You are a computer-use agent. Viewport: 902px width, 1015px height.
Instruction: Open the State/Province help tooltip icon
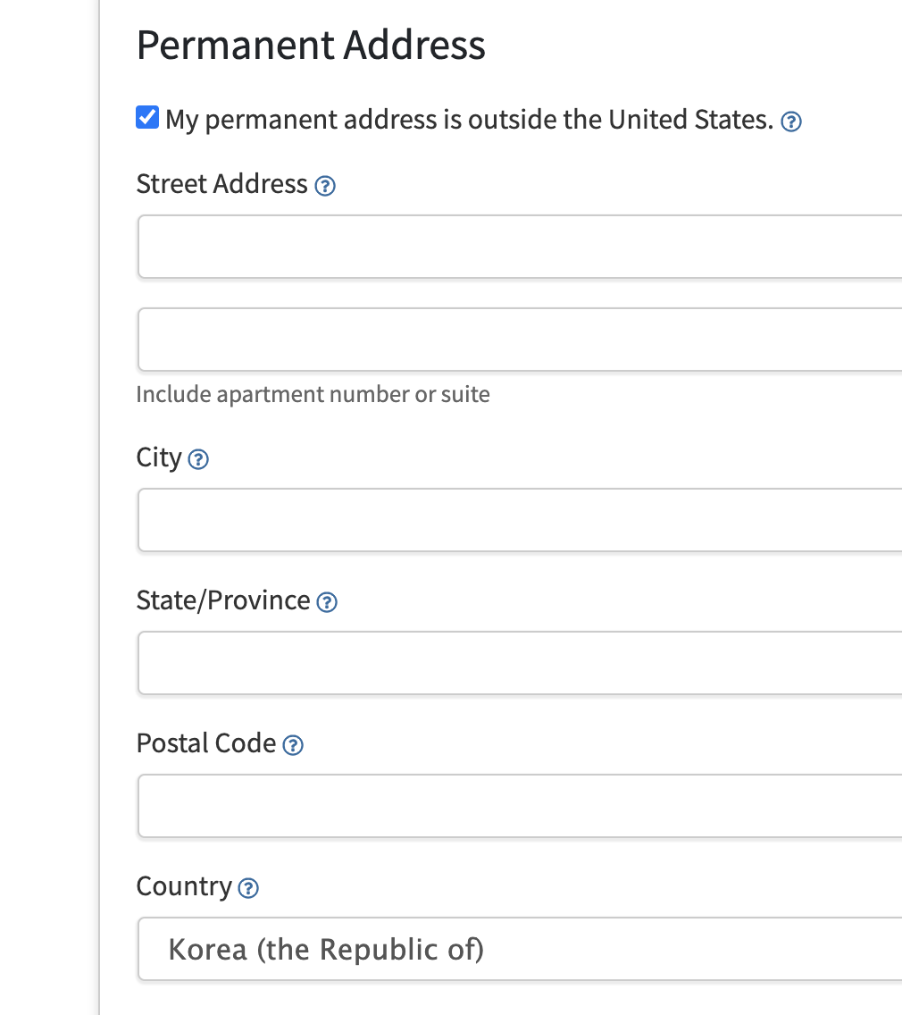[328, 602]
